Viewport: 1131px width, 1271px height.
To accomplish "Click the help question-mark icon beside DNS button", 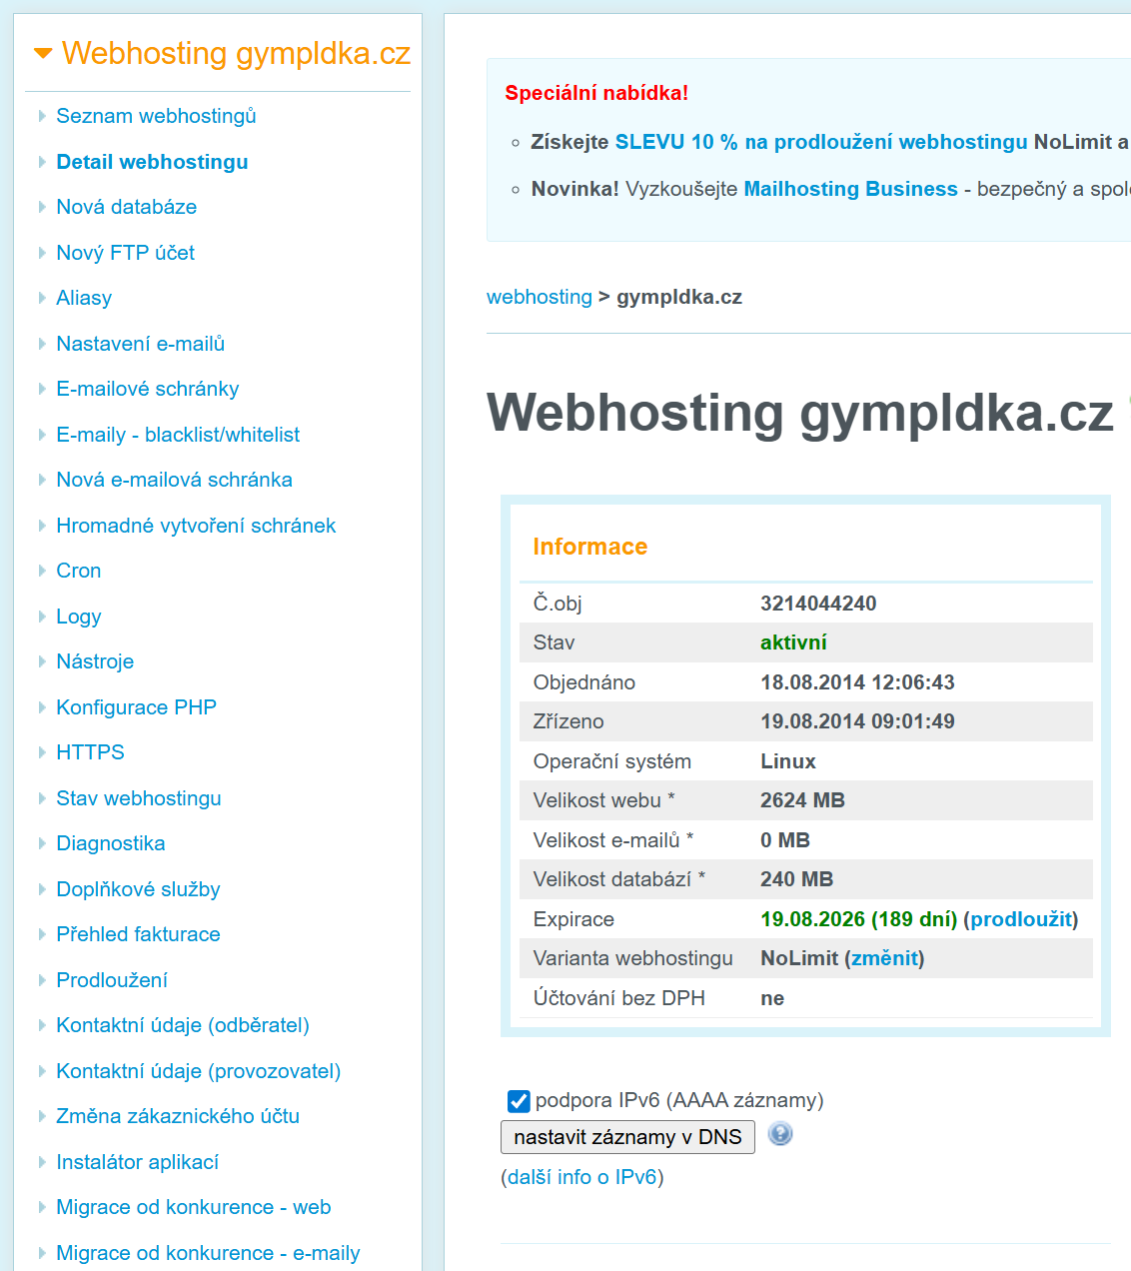I will [780, 1134].
